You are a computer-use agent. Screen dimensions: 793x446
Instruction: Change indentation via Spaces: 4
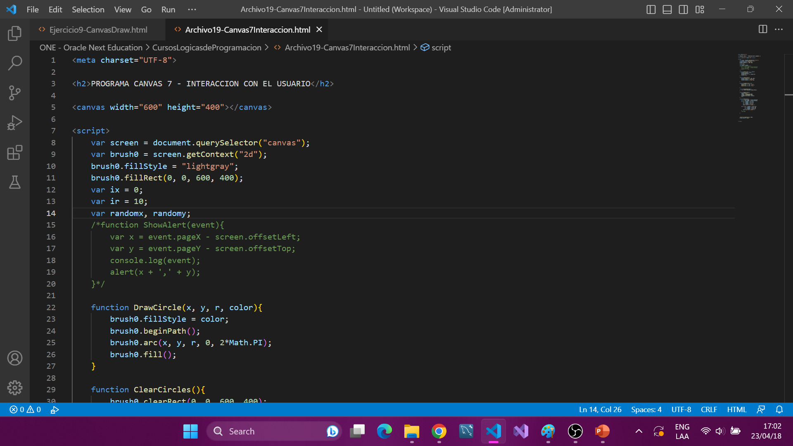(646, 410)
